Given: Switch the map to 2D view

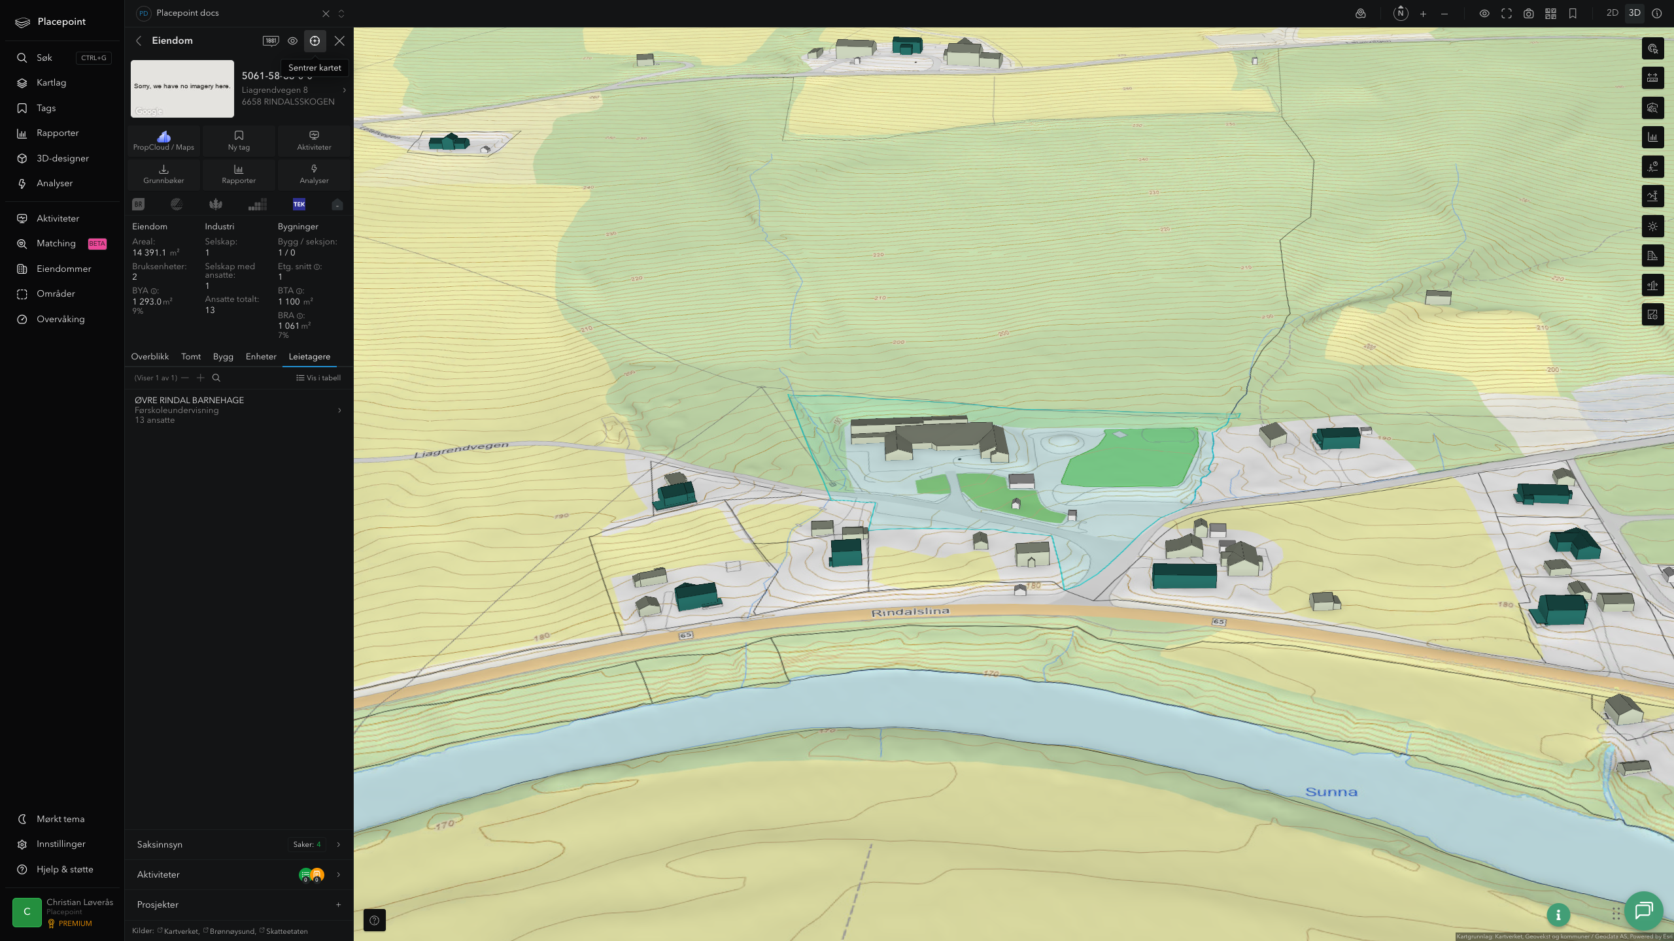Looking at the screenshot, I should (1613, 13).
